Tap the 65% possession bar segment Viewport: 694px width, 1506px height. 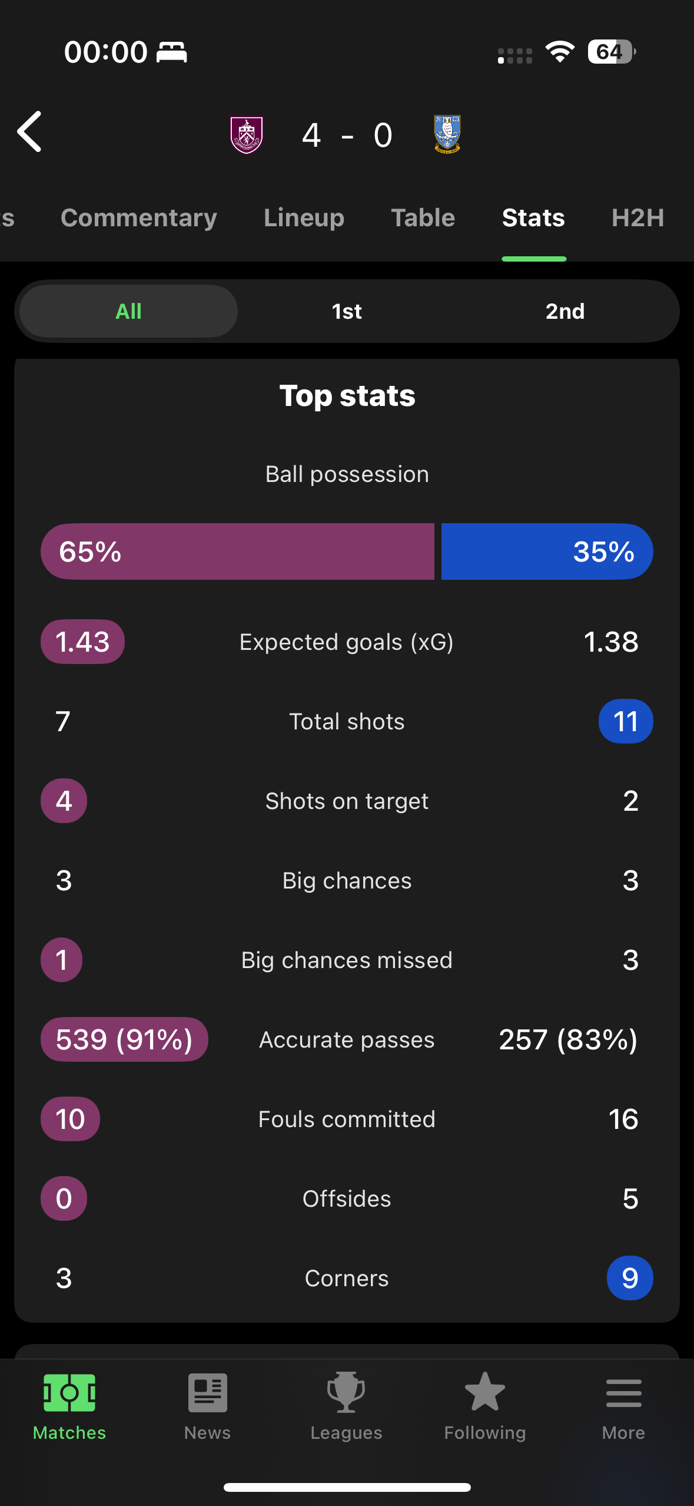tap(238, 551)
